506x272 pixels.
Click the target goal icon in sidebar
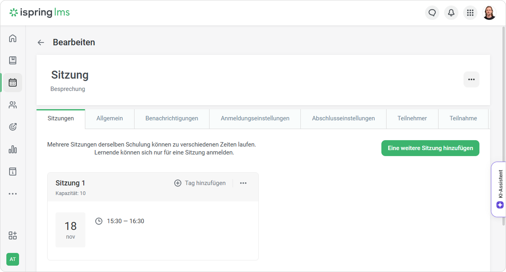[x=13, y=127]
